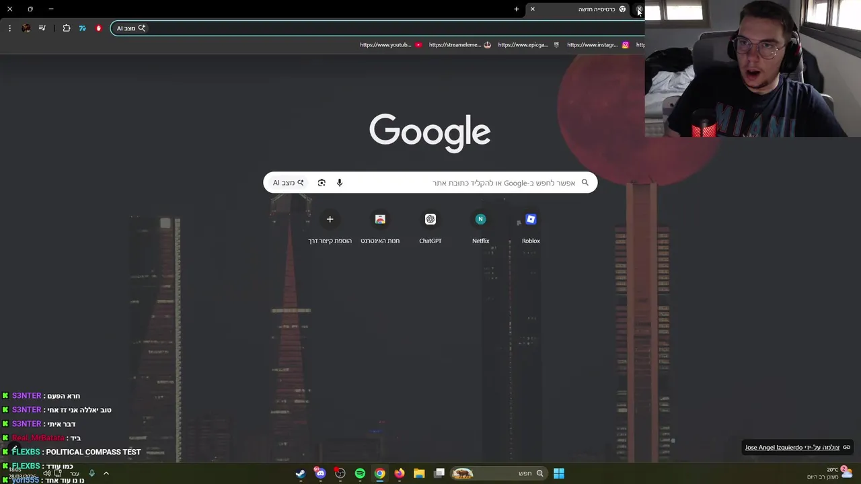The width and height of the screenshot is (861, 484).
Task: Click the tray microphone icon
Action: (92, 473)
